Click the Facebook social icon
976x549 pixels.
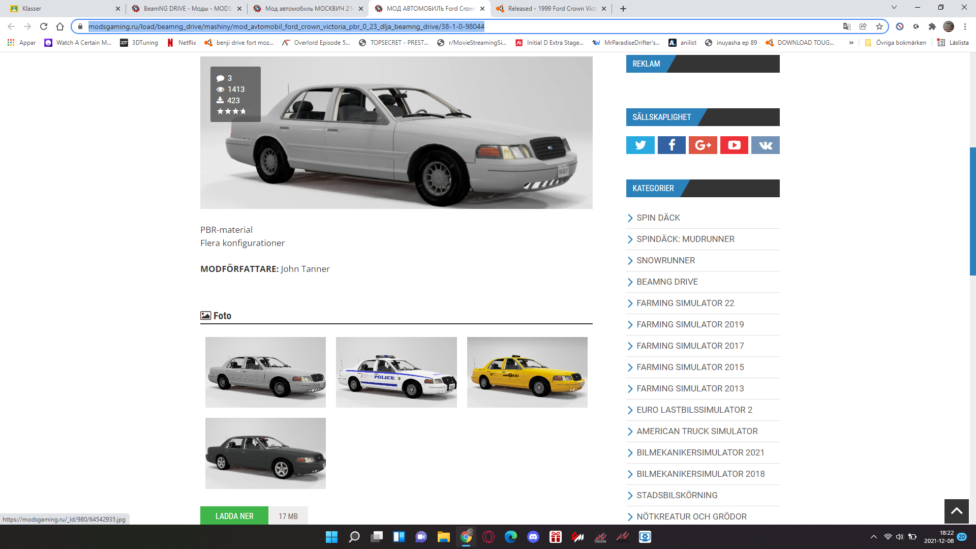click(672, 145)
